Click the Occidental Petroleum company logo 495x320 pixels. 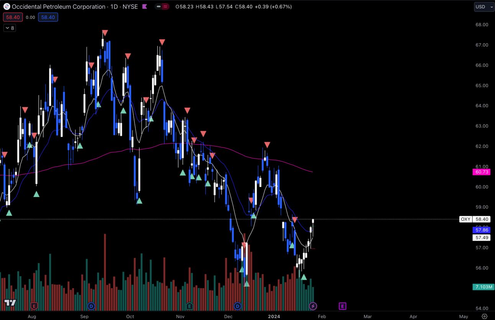tap(7, 7)
